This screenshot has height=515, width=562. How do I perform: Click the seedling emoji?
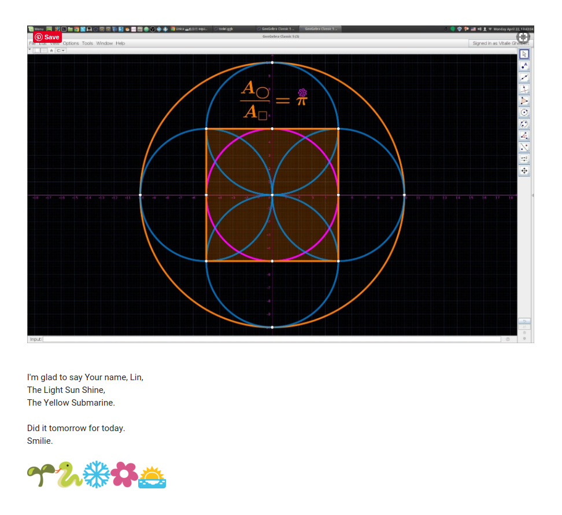(41, 475)
